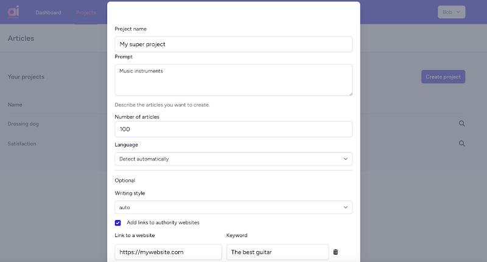Open the Projects nav item
487x262 pixels.
pyautogui.click(x=86, y=13)
